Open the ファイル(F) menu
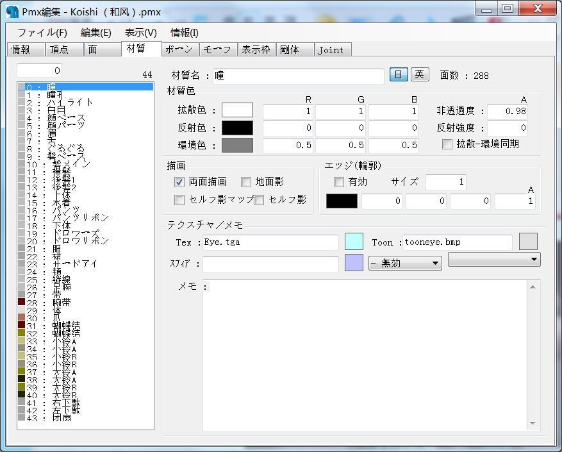 coord(42,33)
